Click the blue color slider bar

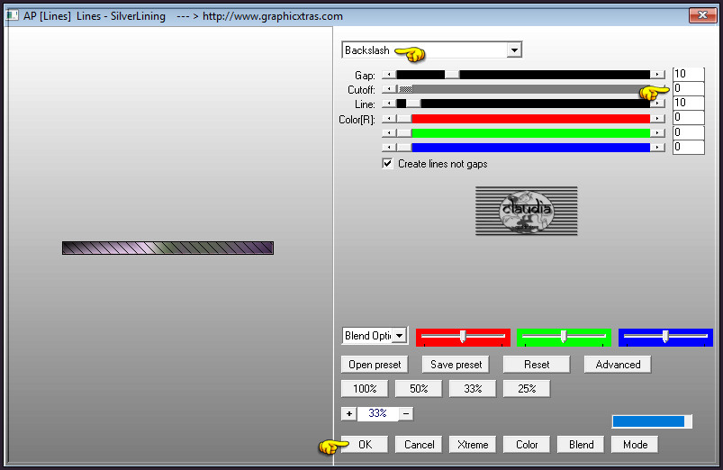(530, 147)
